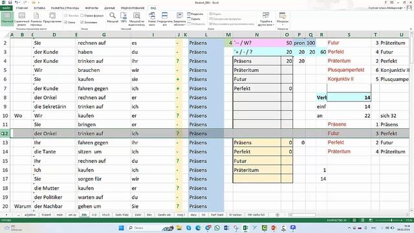
Task: Click the Excel icon in the taskbar
Action: (245, 228)
